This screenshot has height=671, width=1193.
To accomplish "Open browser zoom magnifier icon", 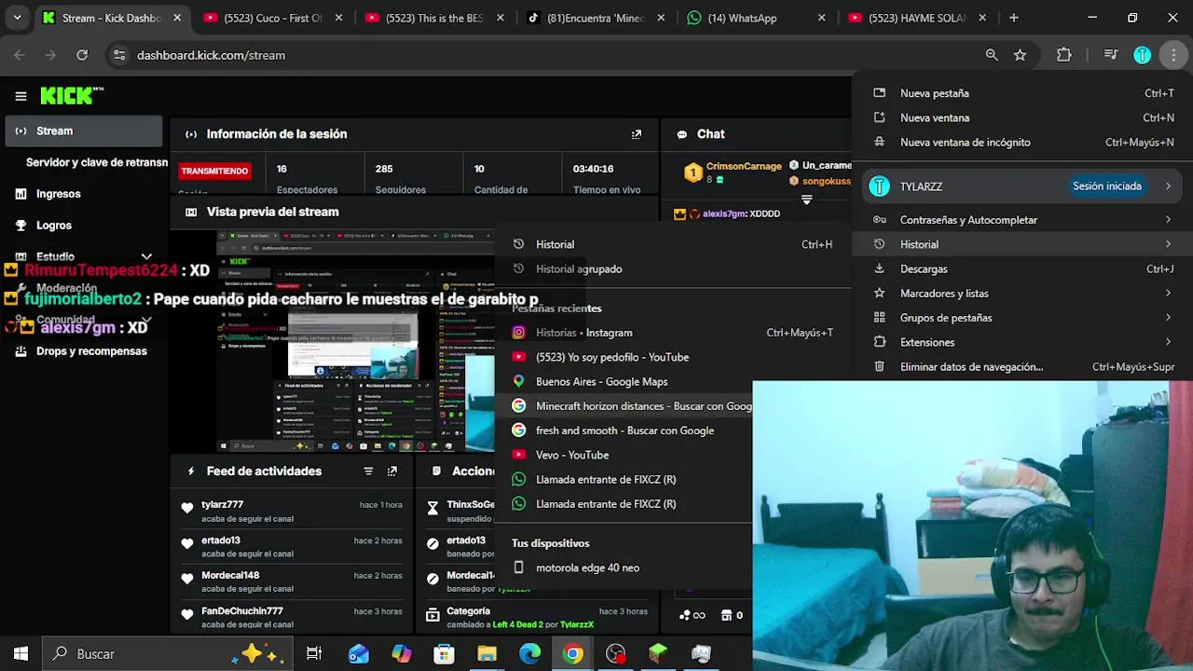I will 992,55.
